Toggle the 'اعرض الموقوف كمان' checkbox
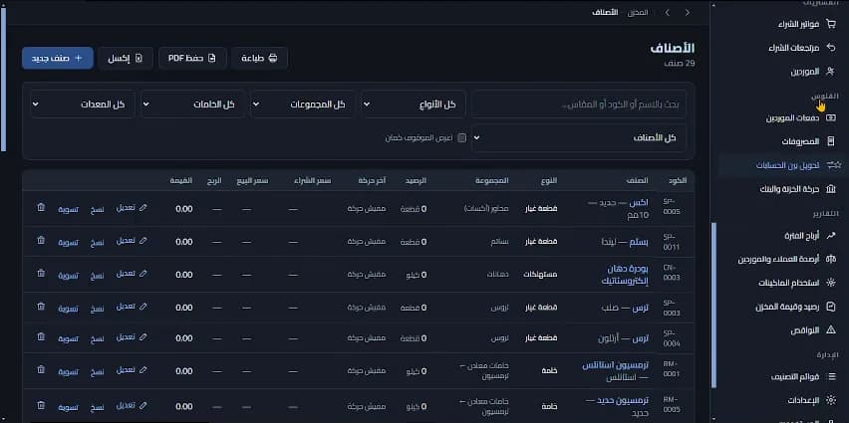The image size is (849, 423). point(461,138)
